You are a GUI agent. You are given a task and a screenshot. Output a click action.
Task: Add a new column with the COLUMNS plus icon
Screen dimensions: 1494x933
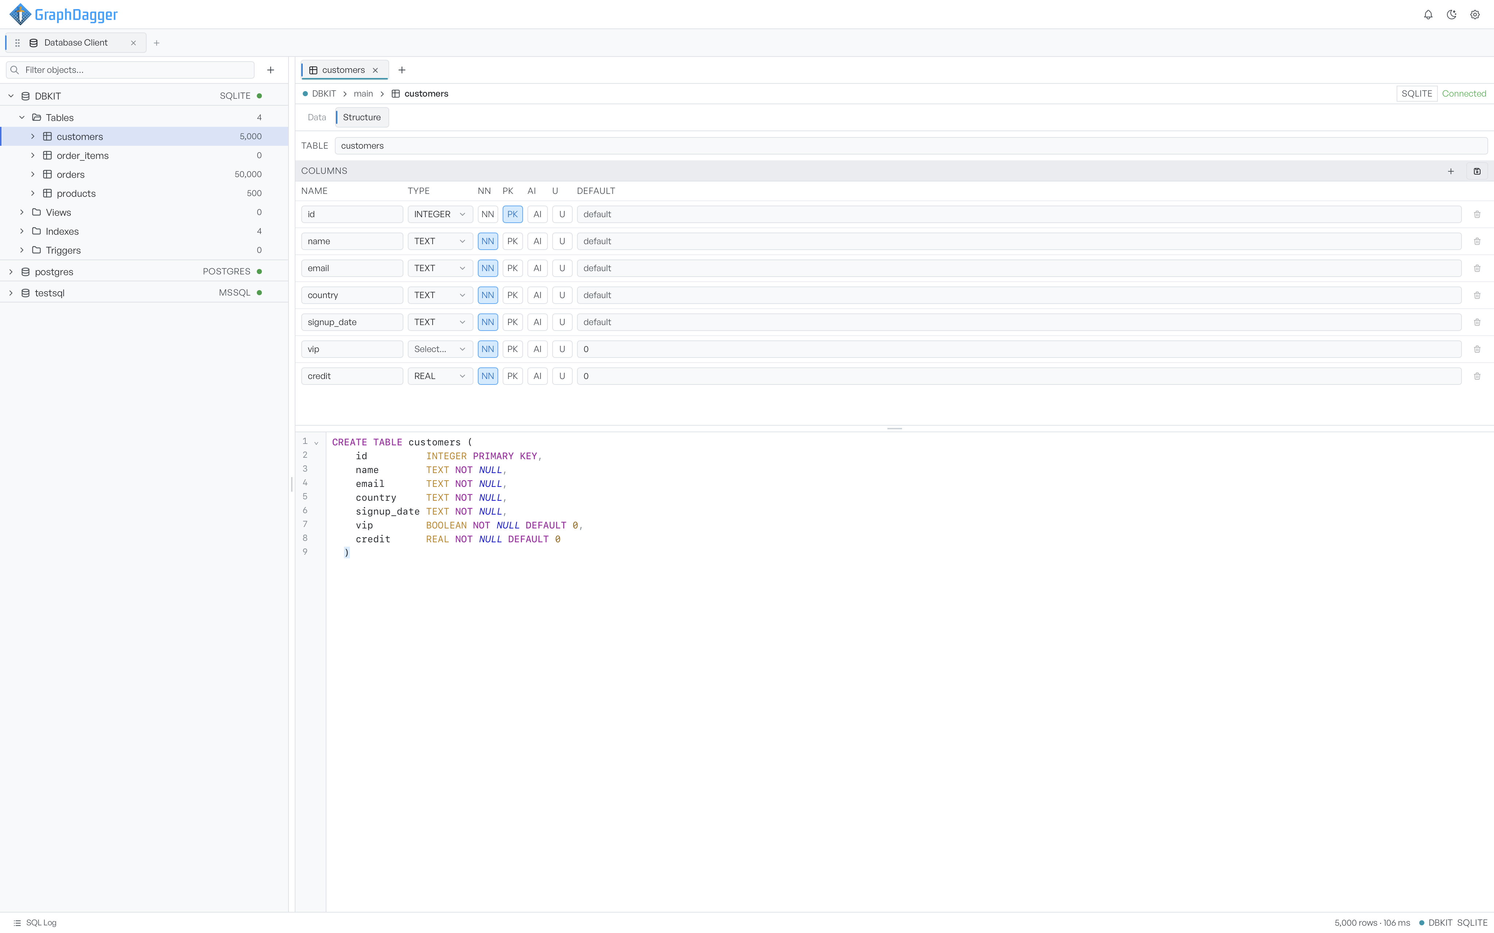coord(1451,171)
